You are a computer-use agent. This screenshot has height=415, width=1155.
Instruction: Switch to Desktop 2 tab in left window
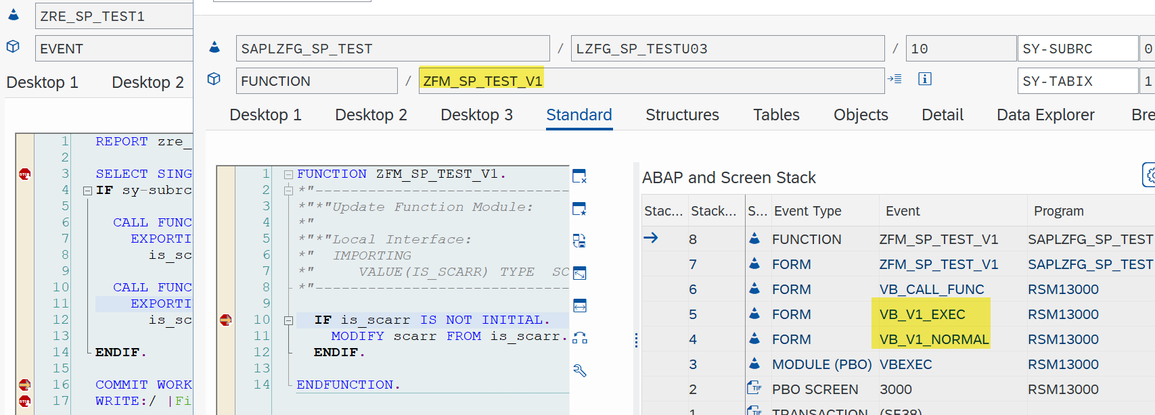click(x=148, y=82)
